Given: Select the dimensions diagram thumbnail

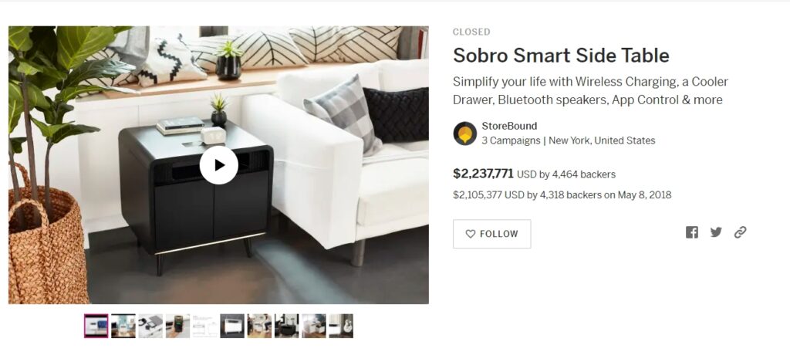Looking at the screenshot, I should pyautogui.click(x=205, y=326).
